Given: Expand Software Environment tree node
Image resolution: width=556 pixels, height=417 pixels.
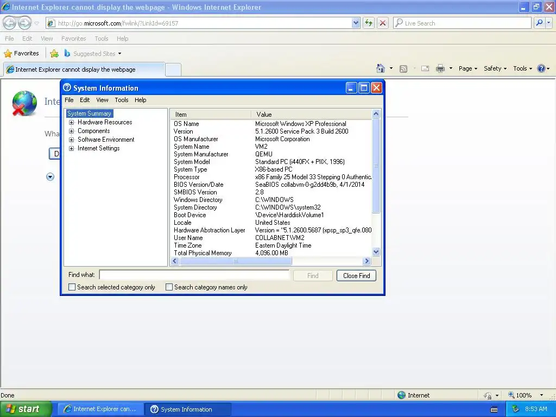Looking at the screenshot, I should [71, 140].
